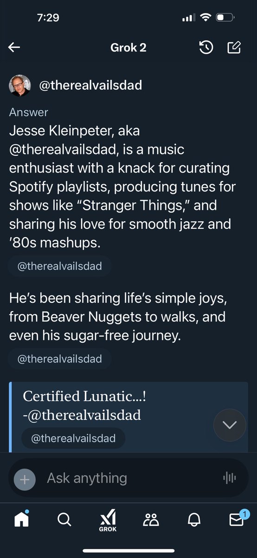
Task: Tap the scroll-down chevron button
Action: click(x=230, y=425)
